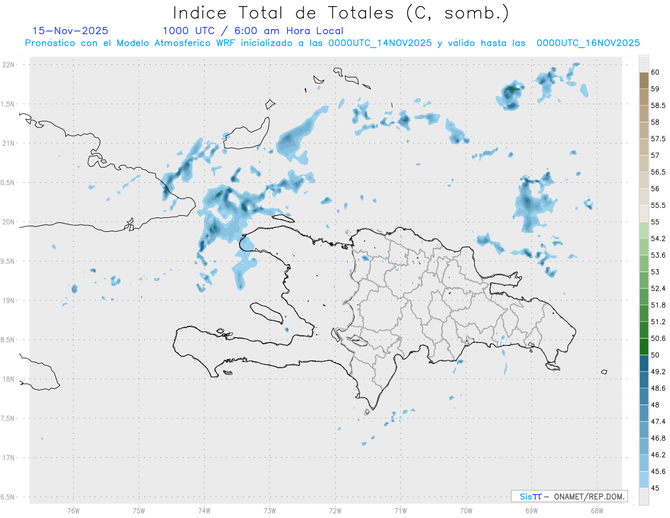Click the legend value '57.5'
The height and width of the screenshot is (518, 670).
point(659,139)
